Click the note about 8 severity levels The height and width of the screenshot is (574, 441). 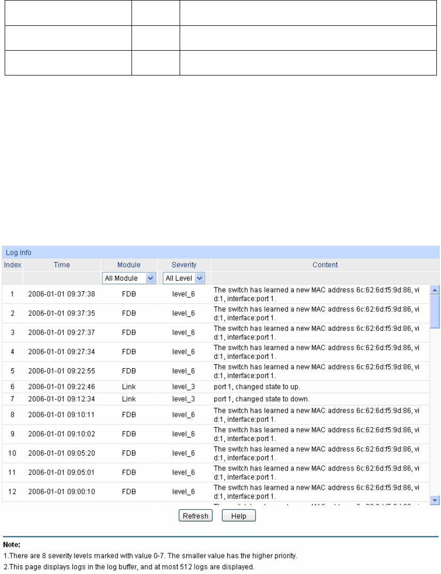(x=150, y=556)
